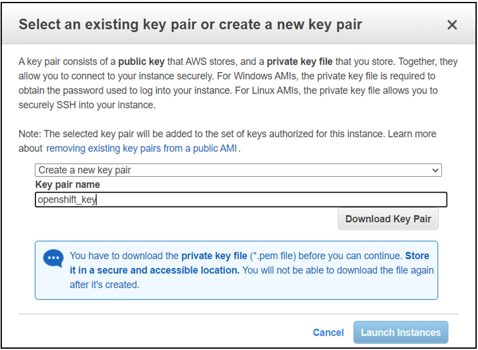
Task: Open the 'Create a new key pair' dropdown
Action: [x=238, y=170]
